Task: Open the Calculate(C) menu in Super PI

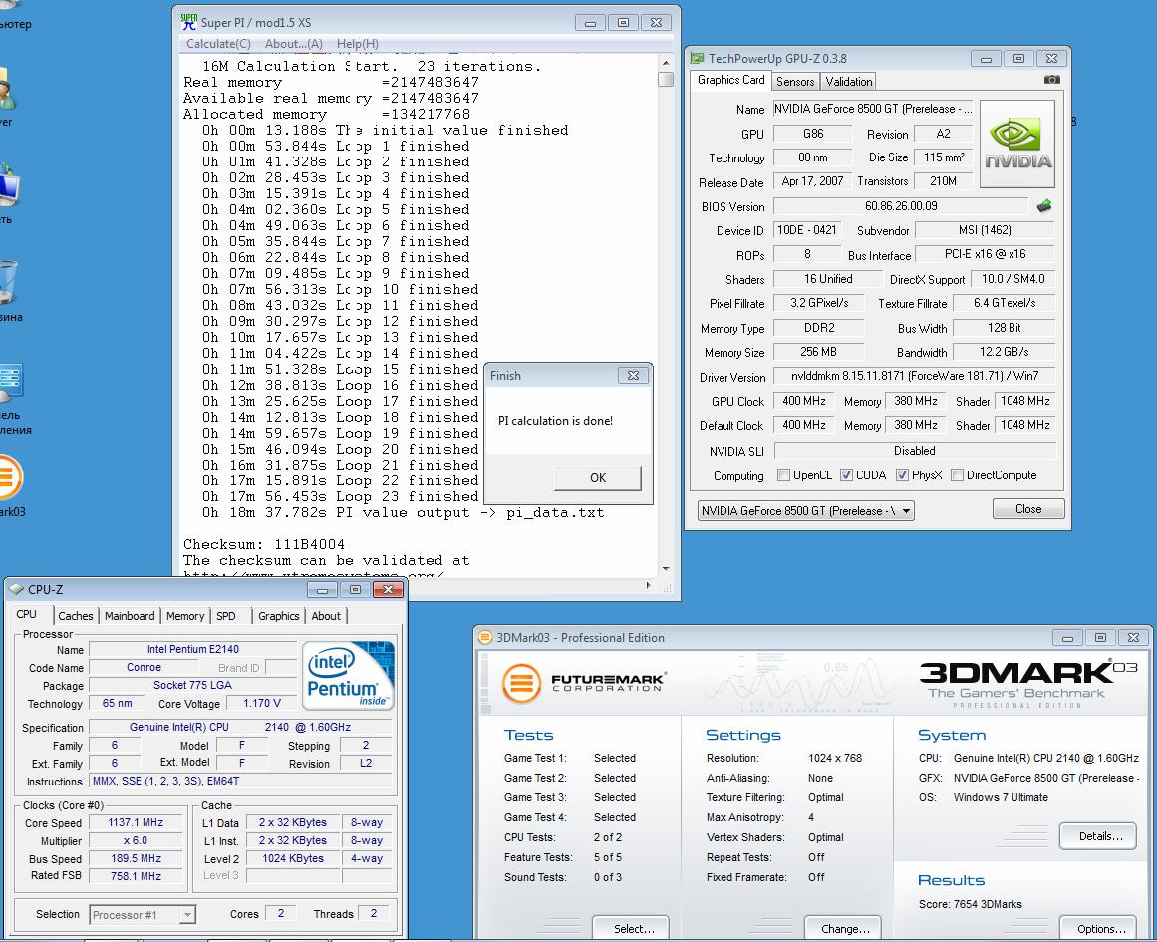Action: coord(218,44)
